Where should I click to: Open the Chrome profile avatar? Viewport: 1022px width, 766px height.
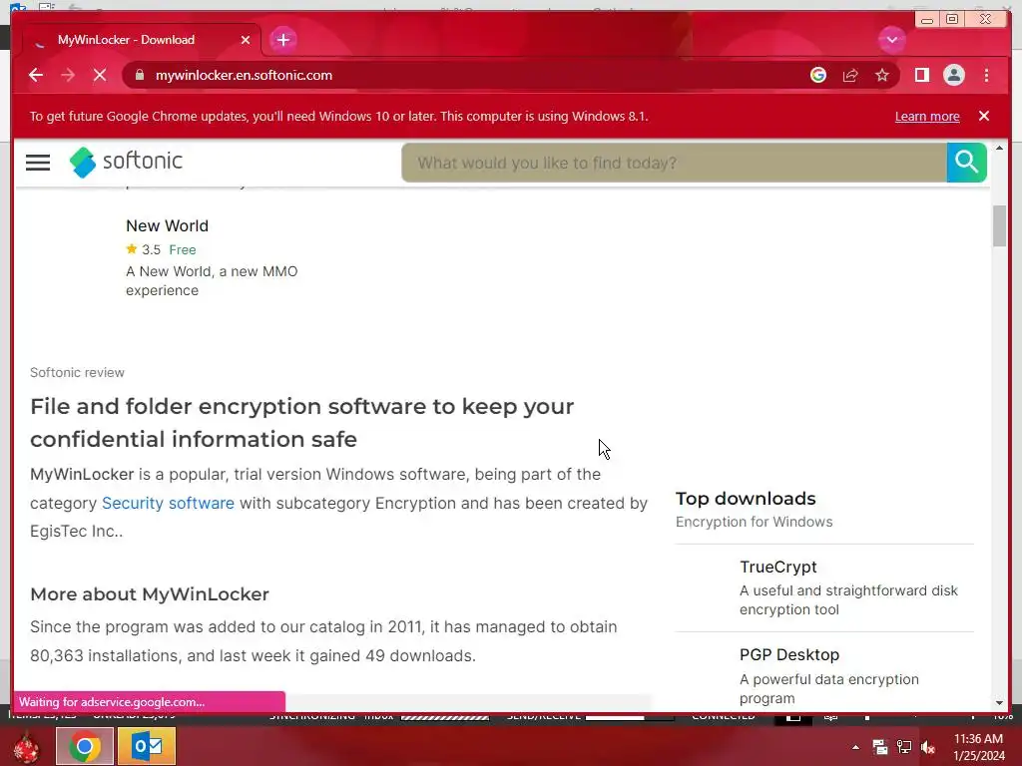[x=953, y=75]
